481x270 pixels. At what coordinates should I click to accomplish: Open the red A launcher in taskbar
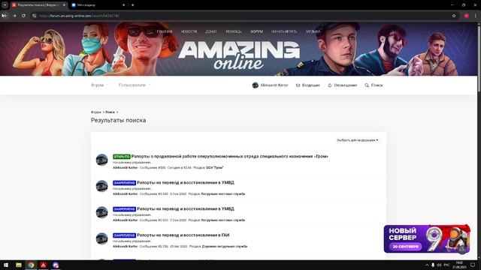coord(44,265)
